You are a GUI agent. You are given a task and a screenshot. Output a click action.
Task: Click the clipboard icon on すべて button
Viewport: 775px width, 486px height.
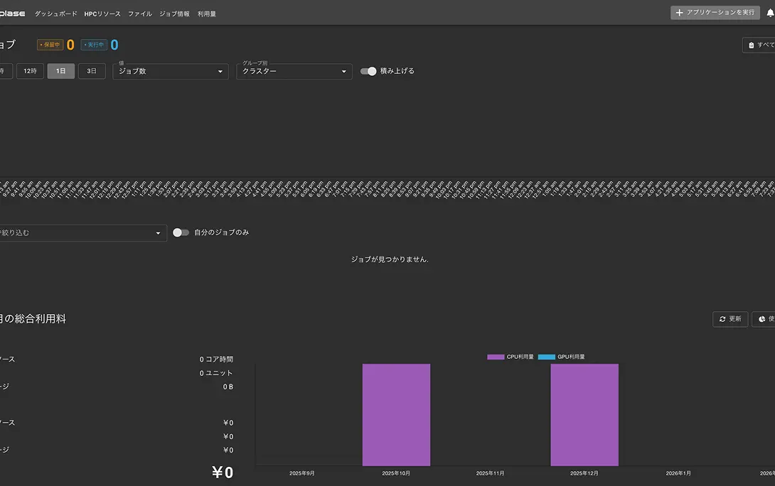(x=752, y=45)
